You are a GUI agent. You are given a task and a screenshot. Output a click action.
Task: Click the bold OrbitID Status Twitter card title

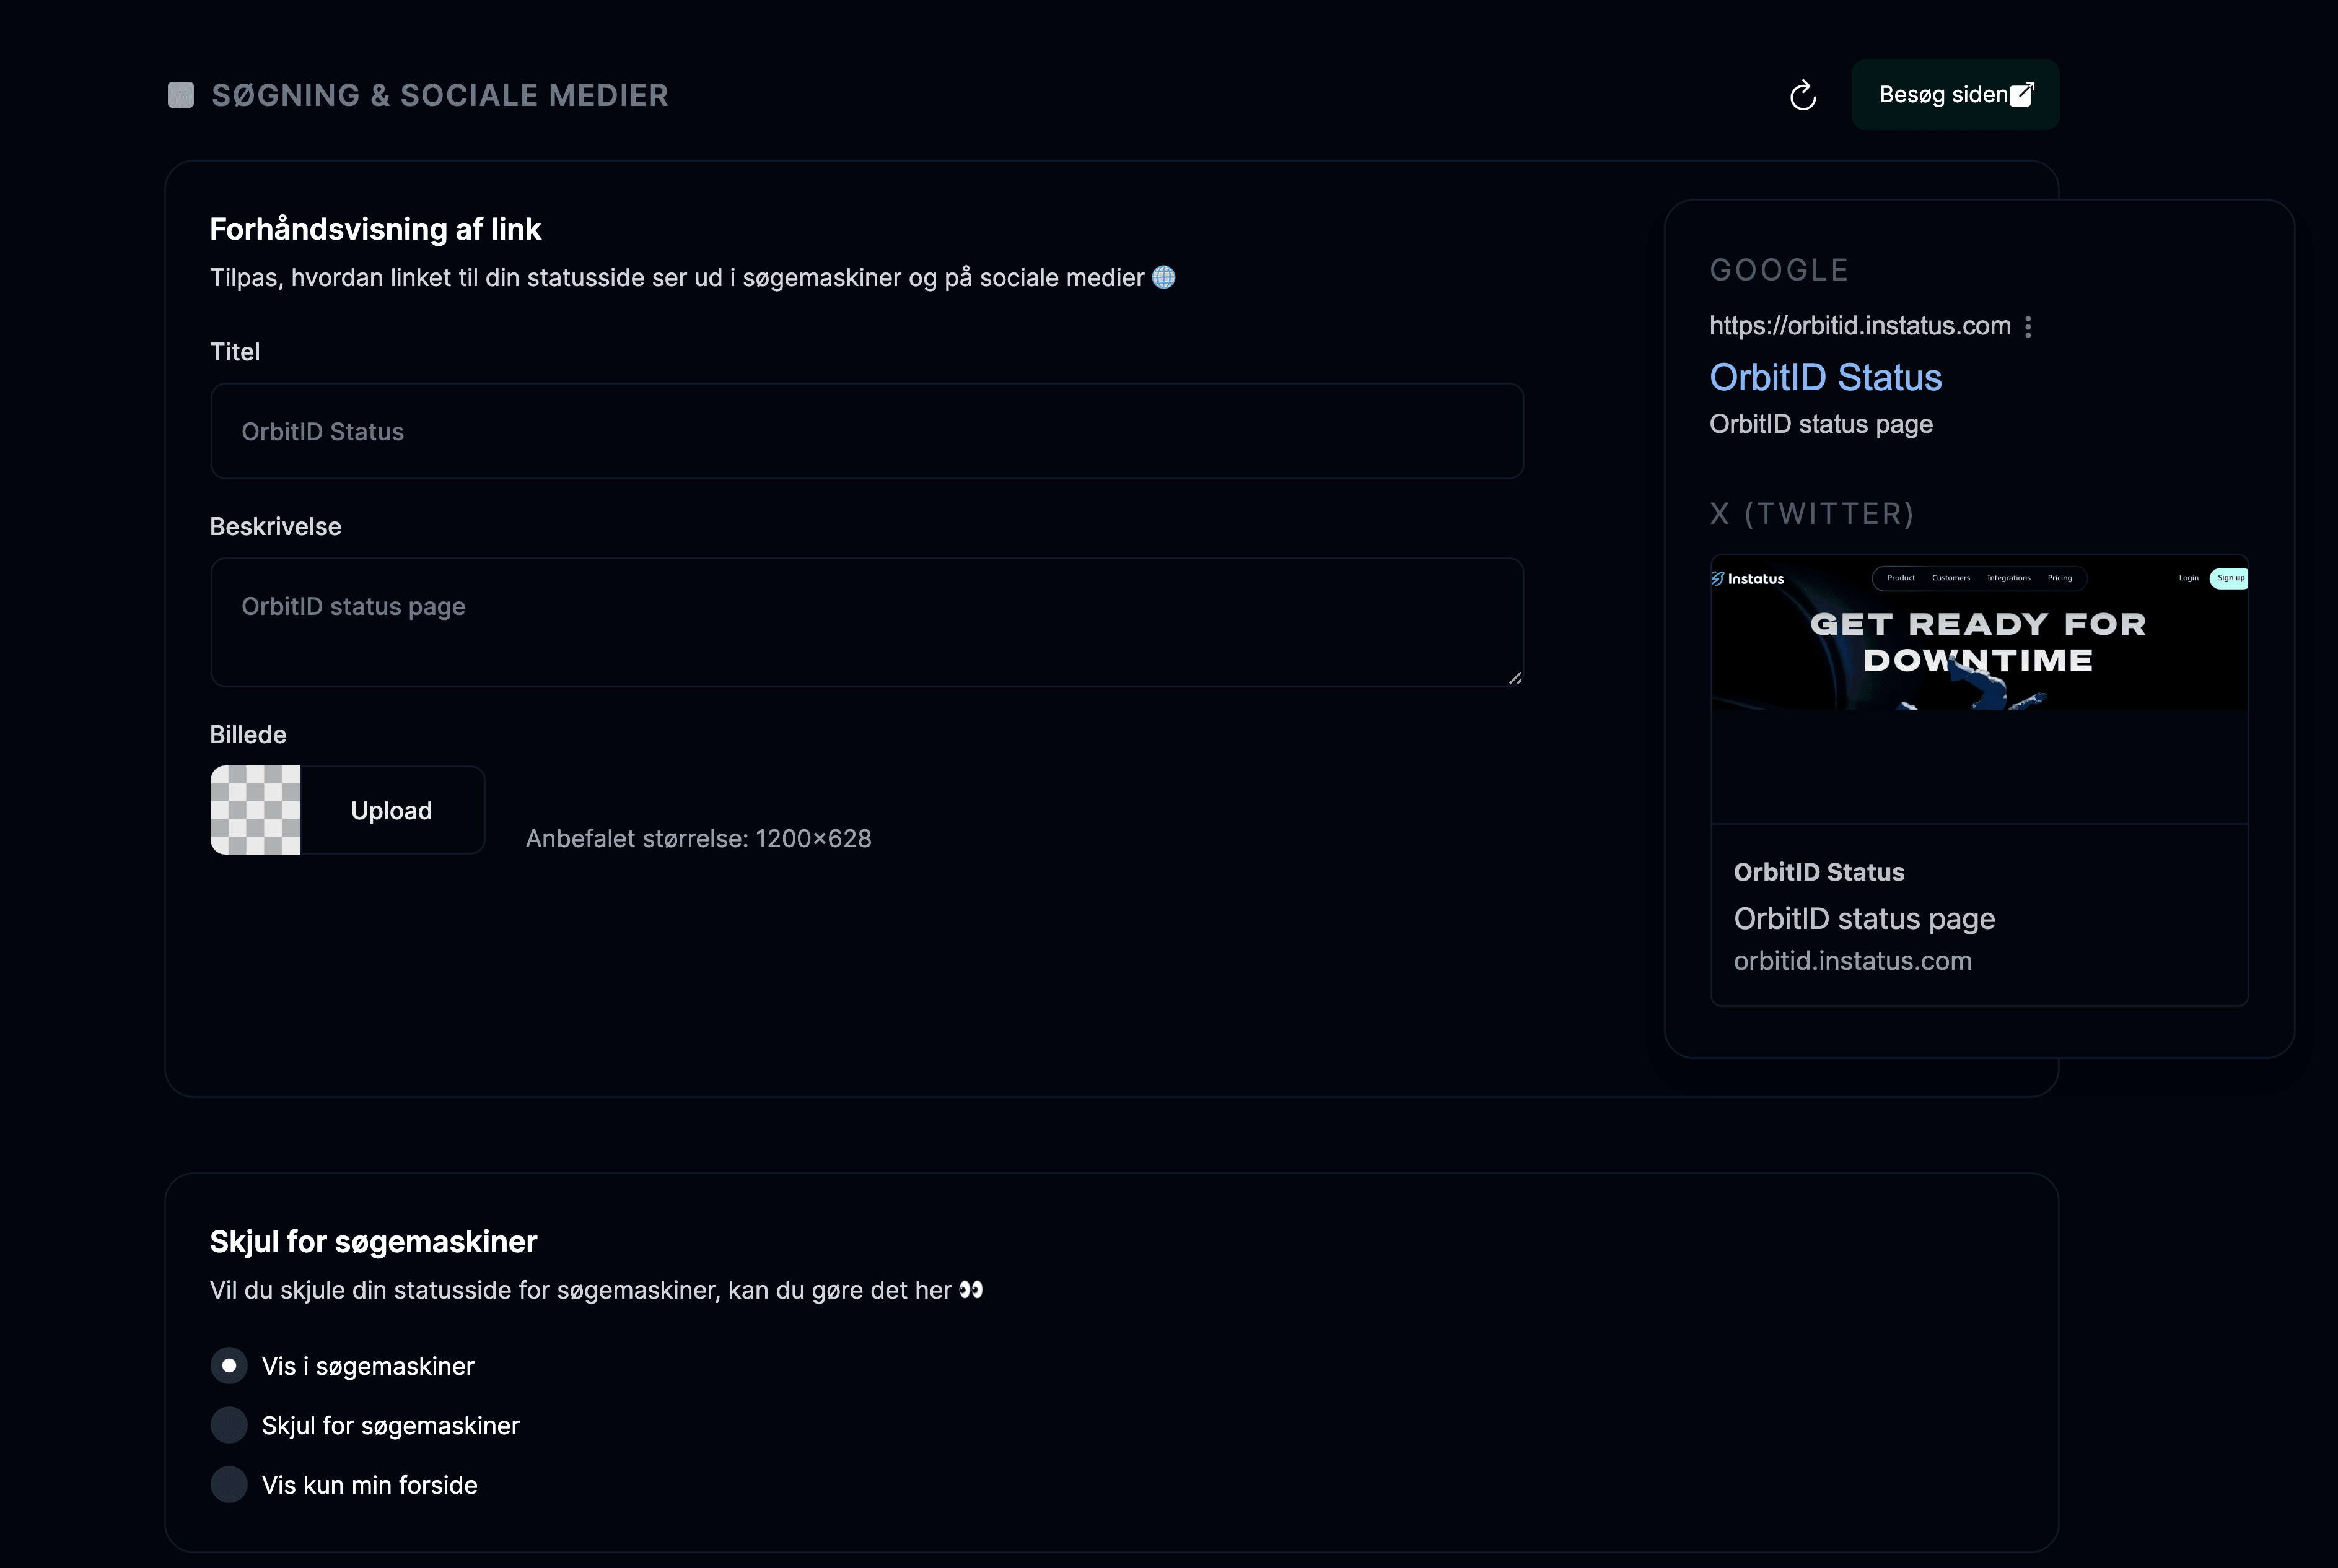(1819, 872)
